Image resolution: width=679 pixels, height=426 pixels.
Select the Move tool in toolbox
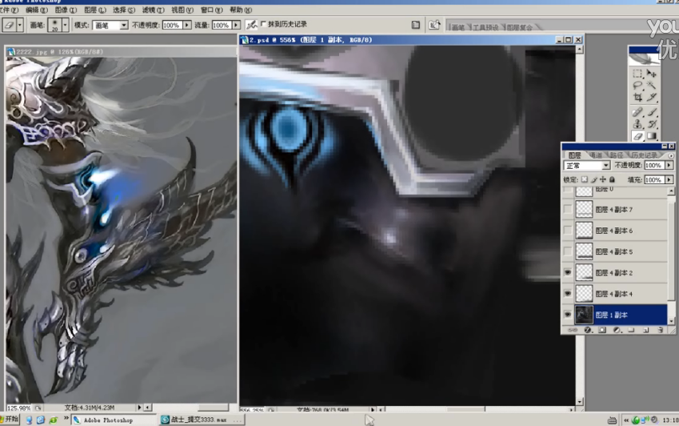tap(651, 74)
